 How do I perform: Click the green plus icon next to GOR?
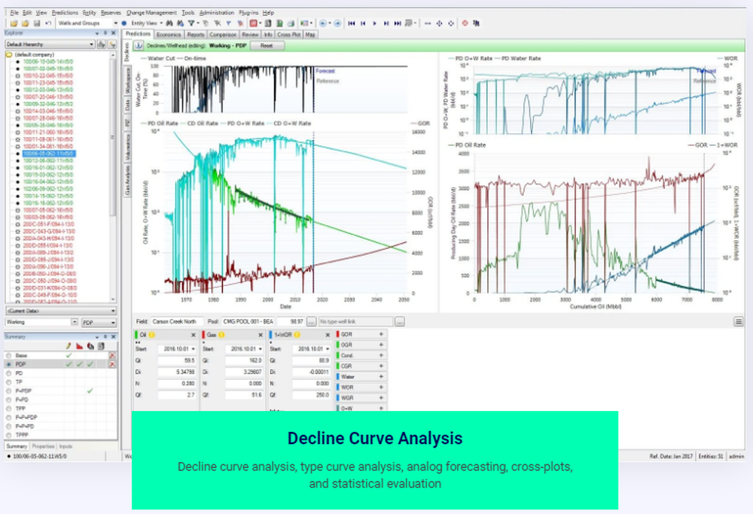pyautogui.click(x=381, y=334)
